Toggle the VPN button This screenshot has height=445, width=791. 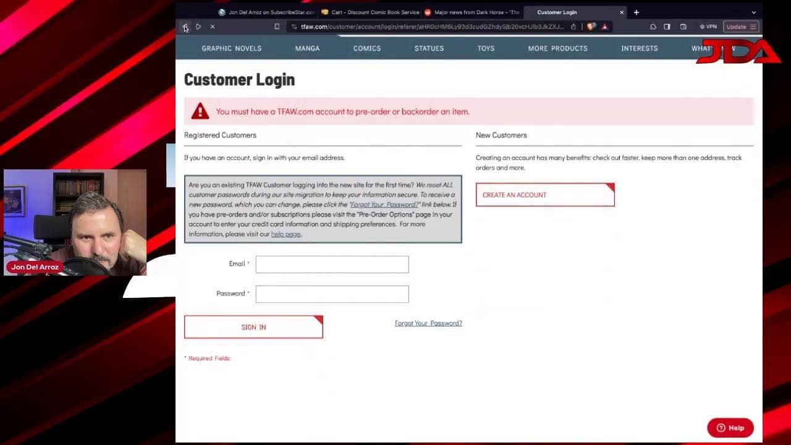(x=708, y=27)
